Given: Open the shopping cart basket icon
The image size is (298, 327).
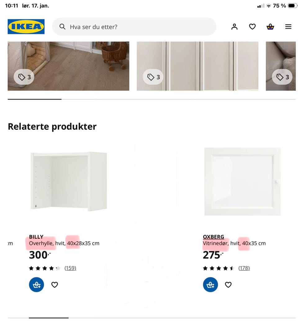Looking at the screenshot, I should coord(270,27).
